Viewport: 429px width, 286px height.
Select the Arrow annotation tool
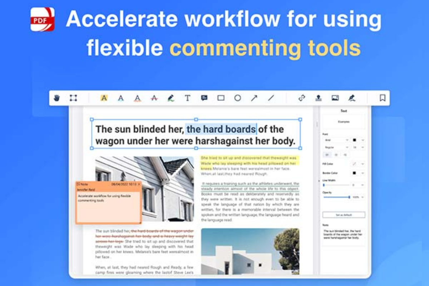pos(254,98)
